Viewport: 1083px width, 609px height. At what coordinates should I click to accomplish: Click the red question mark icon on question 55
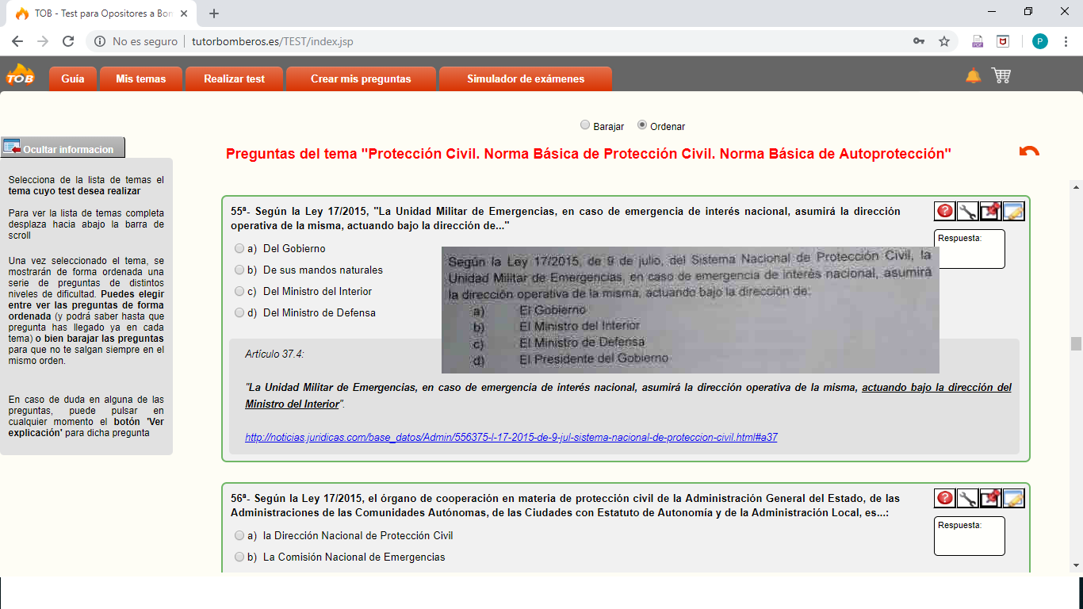point(945,211)
